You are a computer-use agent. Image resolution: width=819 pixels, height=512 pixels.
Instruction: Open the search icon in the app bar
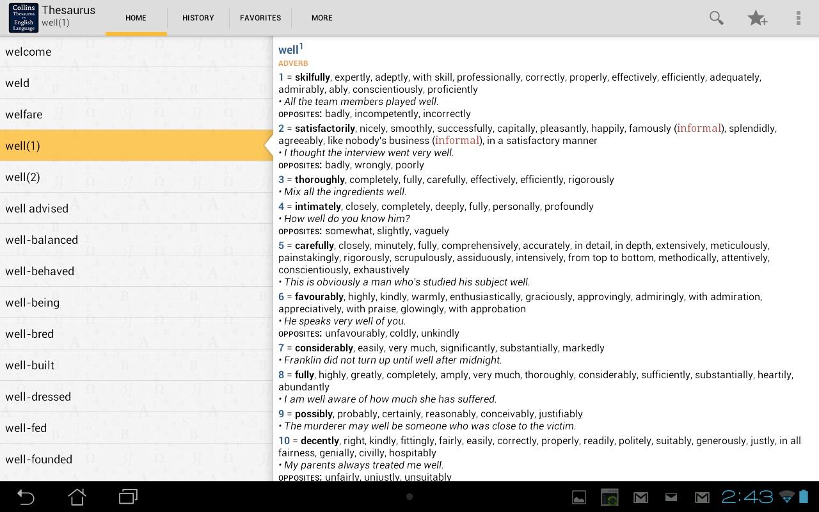(716, 18)
